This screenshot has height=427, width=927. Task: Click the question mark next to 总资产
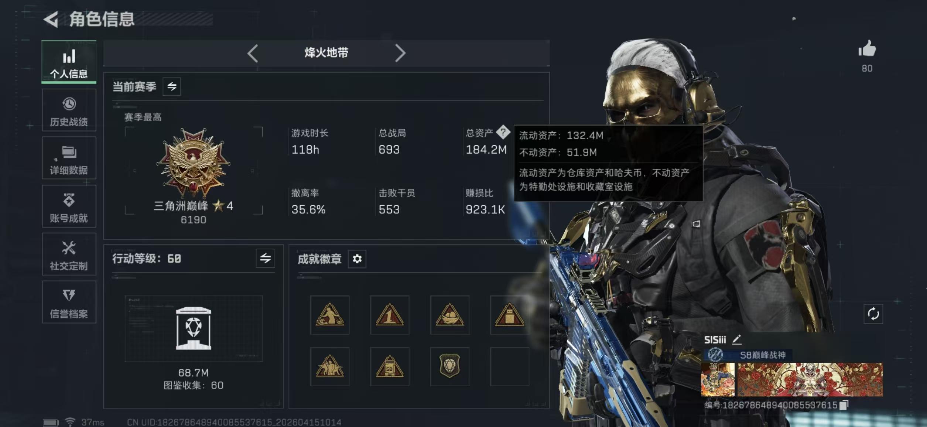(503, 132)
